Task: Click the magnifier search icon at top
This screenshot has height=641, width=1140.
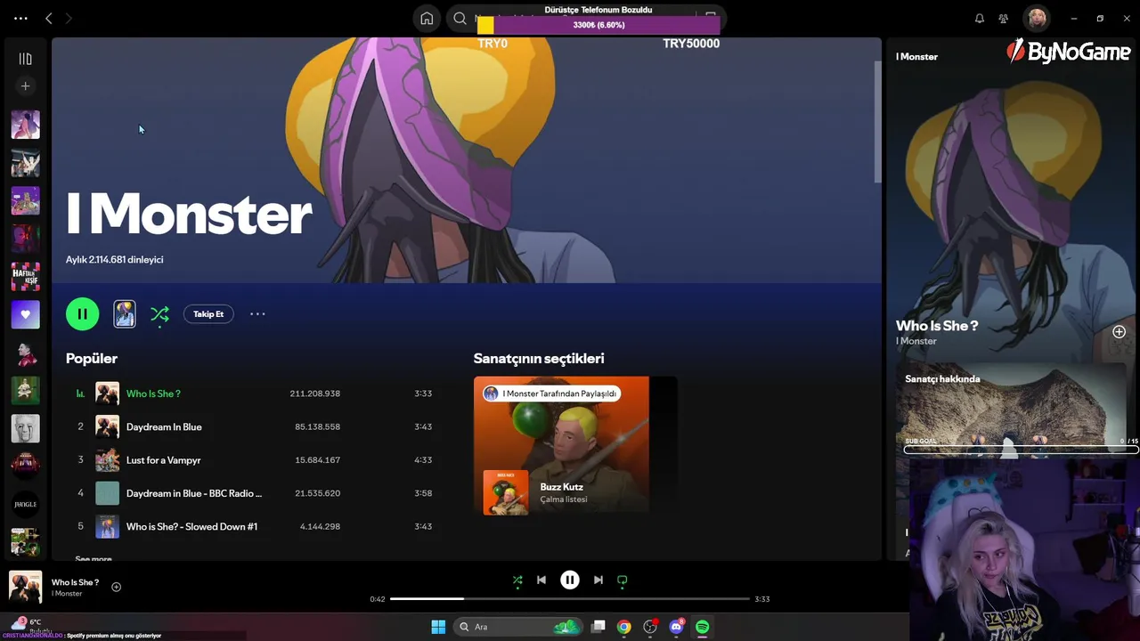Action: click(x=460, y=18)
